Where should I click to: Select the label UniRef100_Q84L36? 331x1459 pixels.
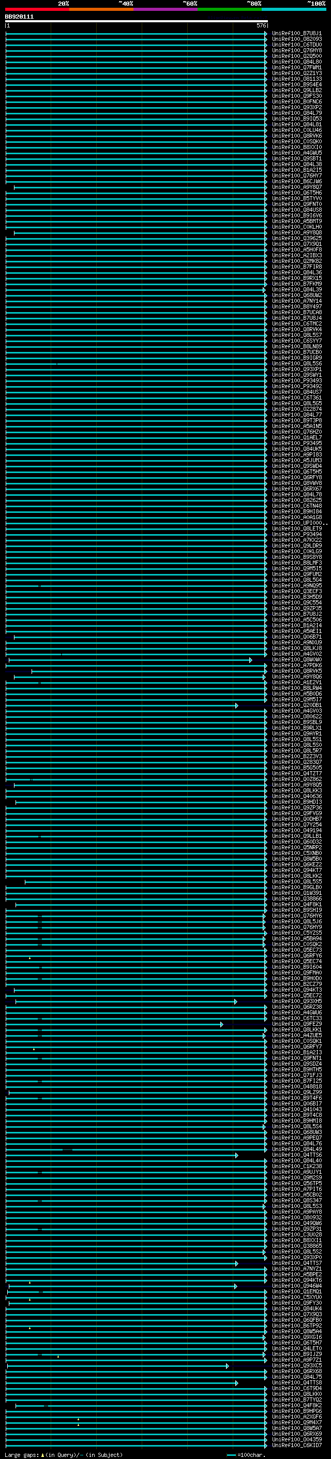(297, 272)
